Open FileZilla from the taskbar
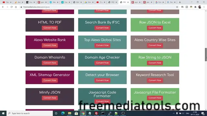The image size is (207, 116). click(96, 113)
